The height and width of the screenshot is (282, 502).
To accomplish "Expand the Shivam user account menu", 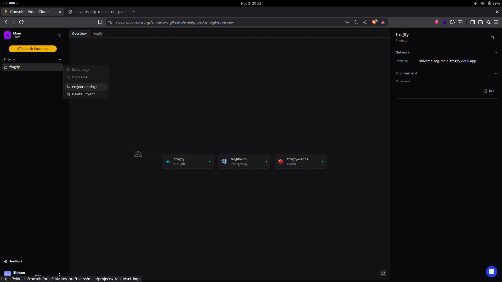I will pos(60,274).
